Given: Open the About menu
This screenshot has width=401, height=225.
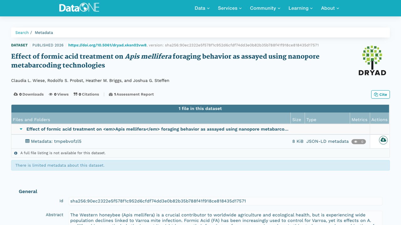Looking at the screenshot, I should click(x=330, y=8).
